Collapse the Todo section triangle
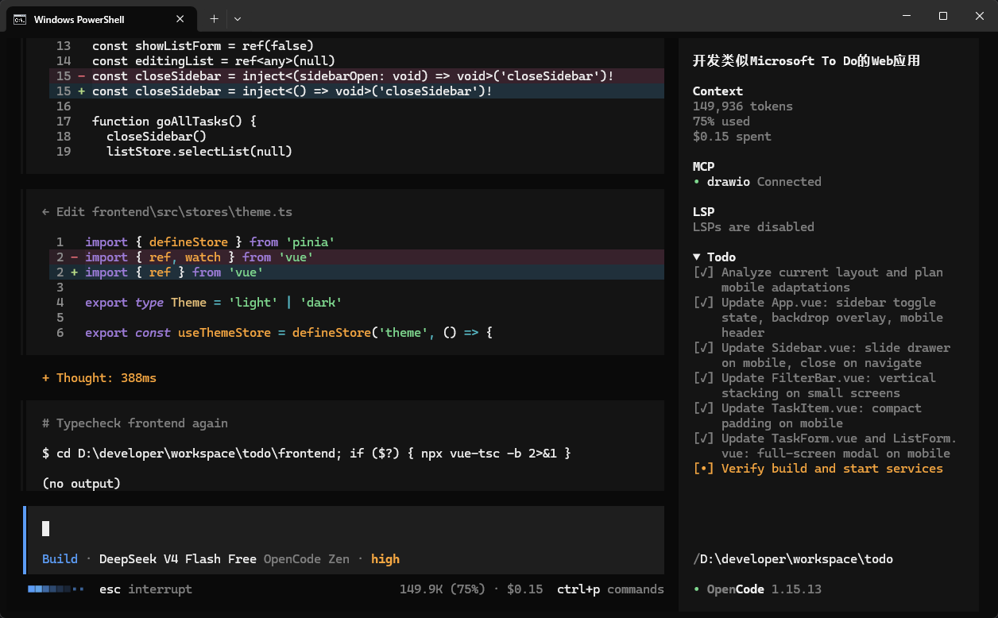 coord(697,257)
